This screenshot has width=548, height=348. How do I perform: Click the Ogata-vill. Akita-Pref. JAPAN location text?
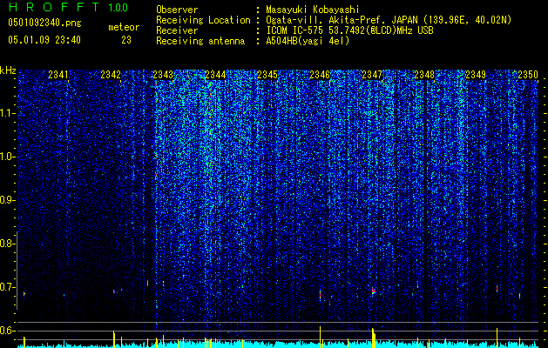(x=389, y=20)
